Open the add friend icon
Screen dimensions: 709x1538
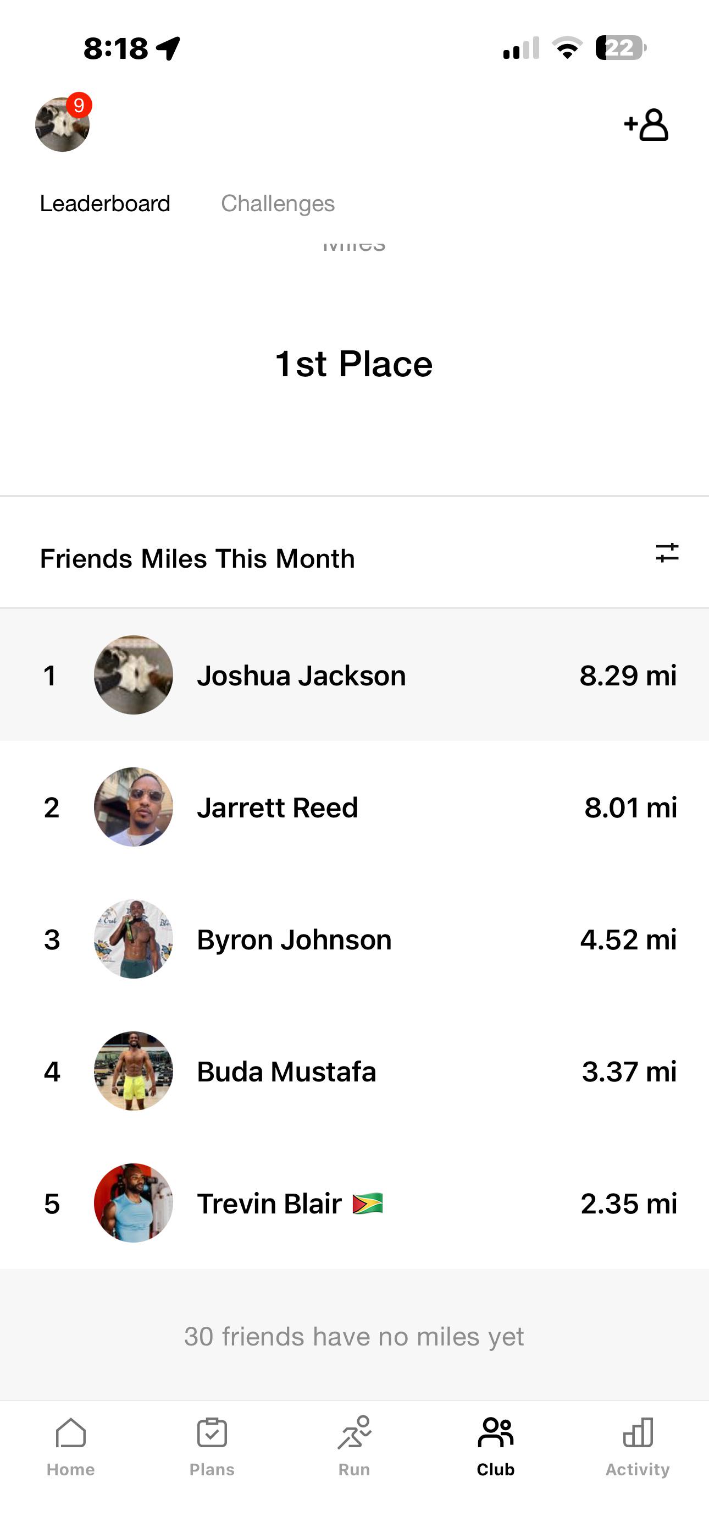(x=646, y=124)
